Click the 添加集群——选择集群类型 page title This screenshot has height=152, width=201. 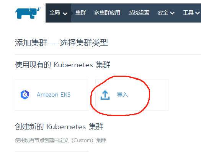coord(61,42)
